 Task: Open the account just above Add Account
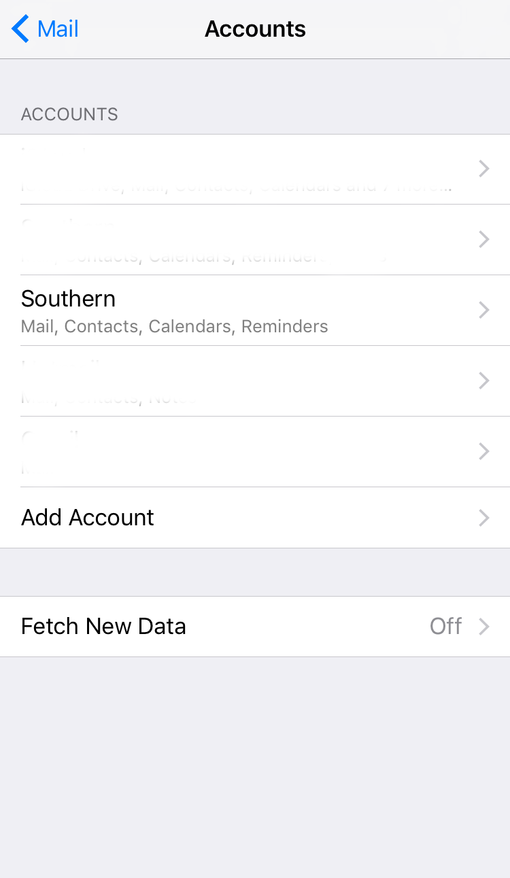pyautogui.click(x=204, y=451)
